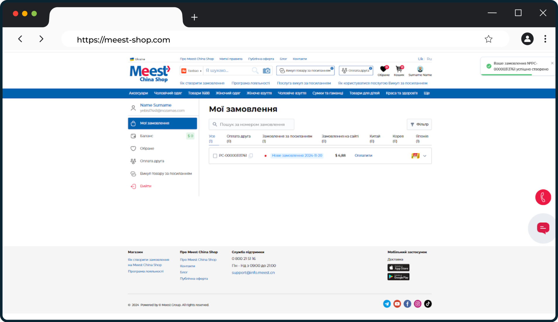Open Нове замовлення 2024-11-20 link
This screenshot has width=558, height=322.
point(297,156)
